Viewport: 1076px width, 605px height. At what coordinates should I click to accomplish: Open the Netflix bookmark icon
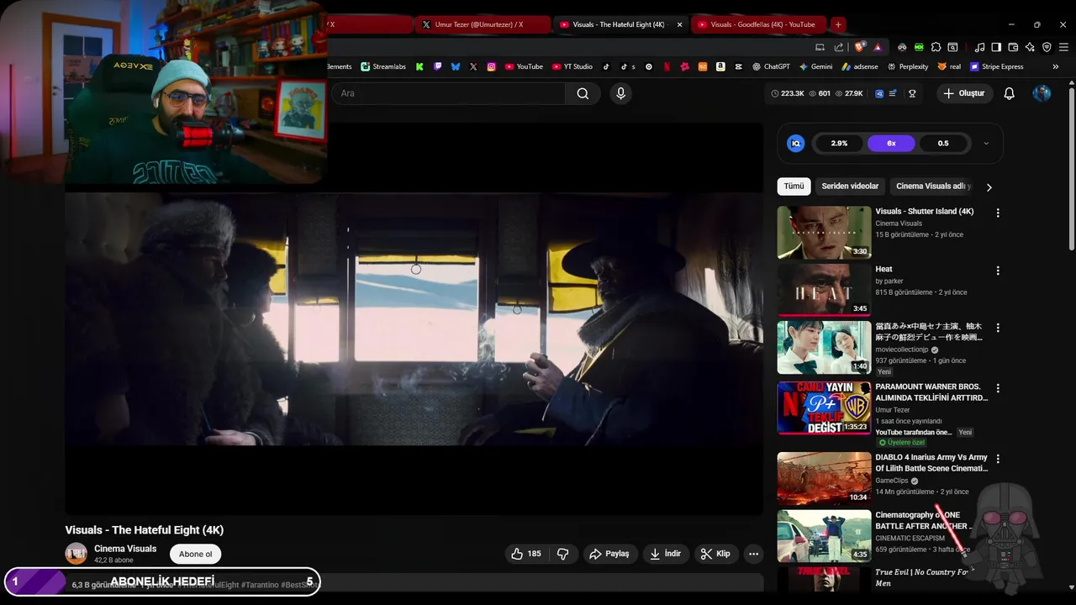click(x=667, y=66)
